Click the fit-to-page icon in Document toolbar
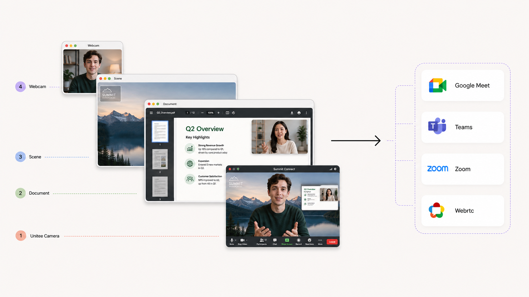The height and width of the screenshot is (297, 529). tap(227, 113)
